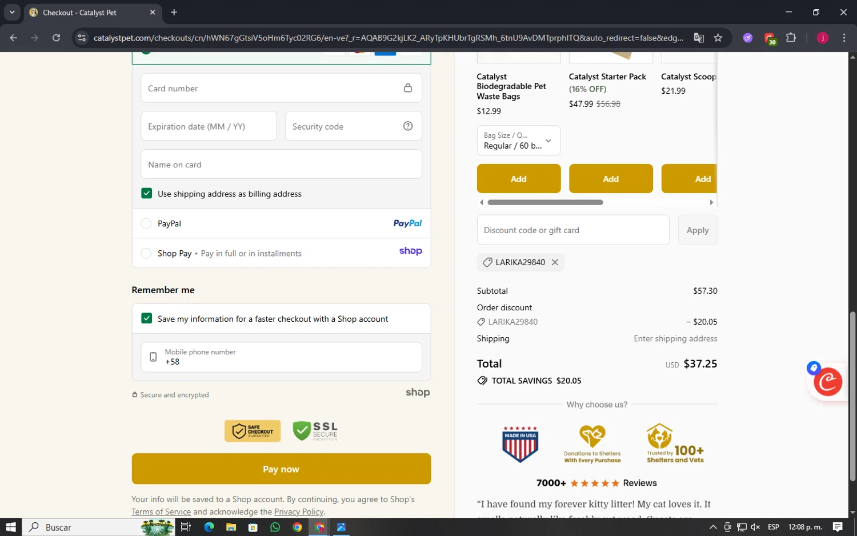Click the volume muted icon in system tray
This screenshot has height=536, width=857.
click(x=755, y=527)
